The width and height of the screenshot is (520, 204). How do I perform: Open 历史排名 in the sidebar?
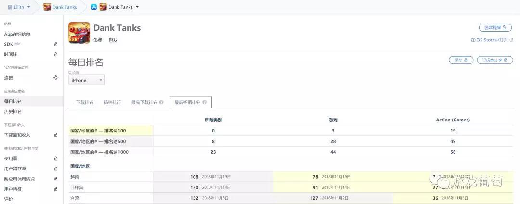coord(13,112)
